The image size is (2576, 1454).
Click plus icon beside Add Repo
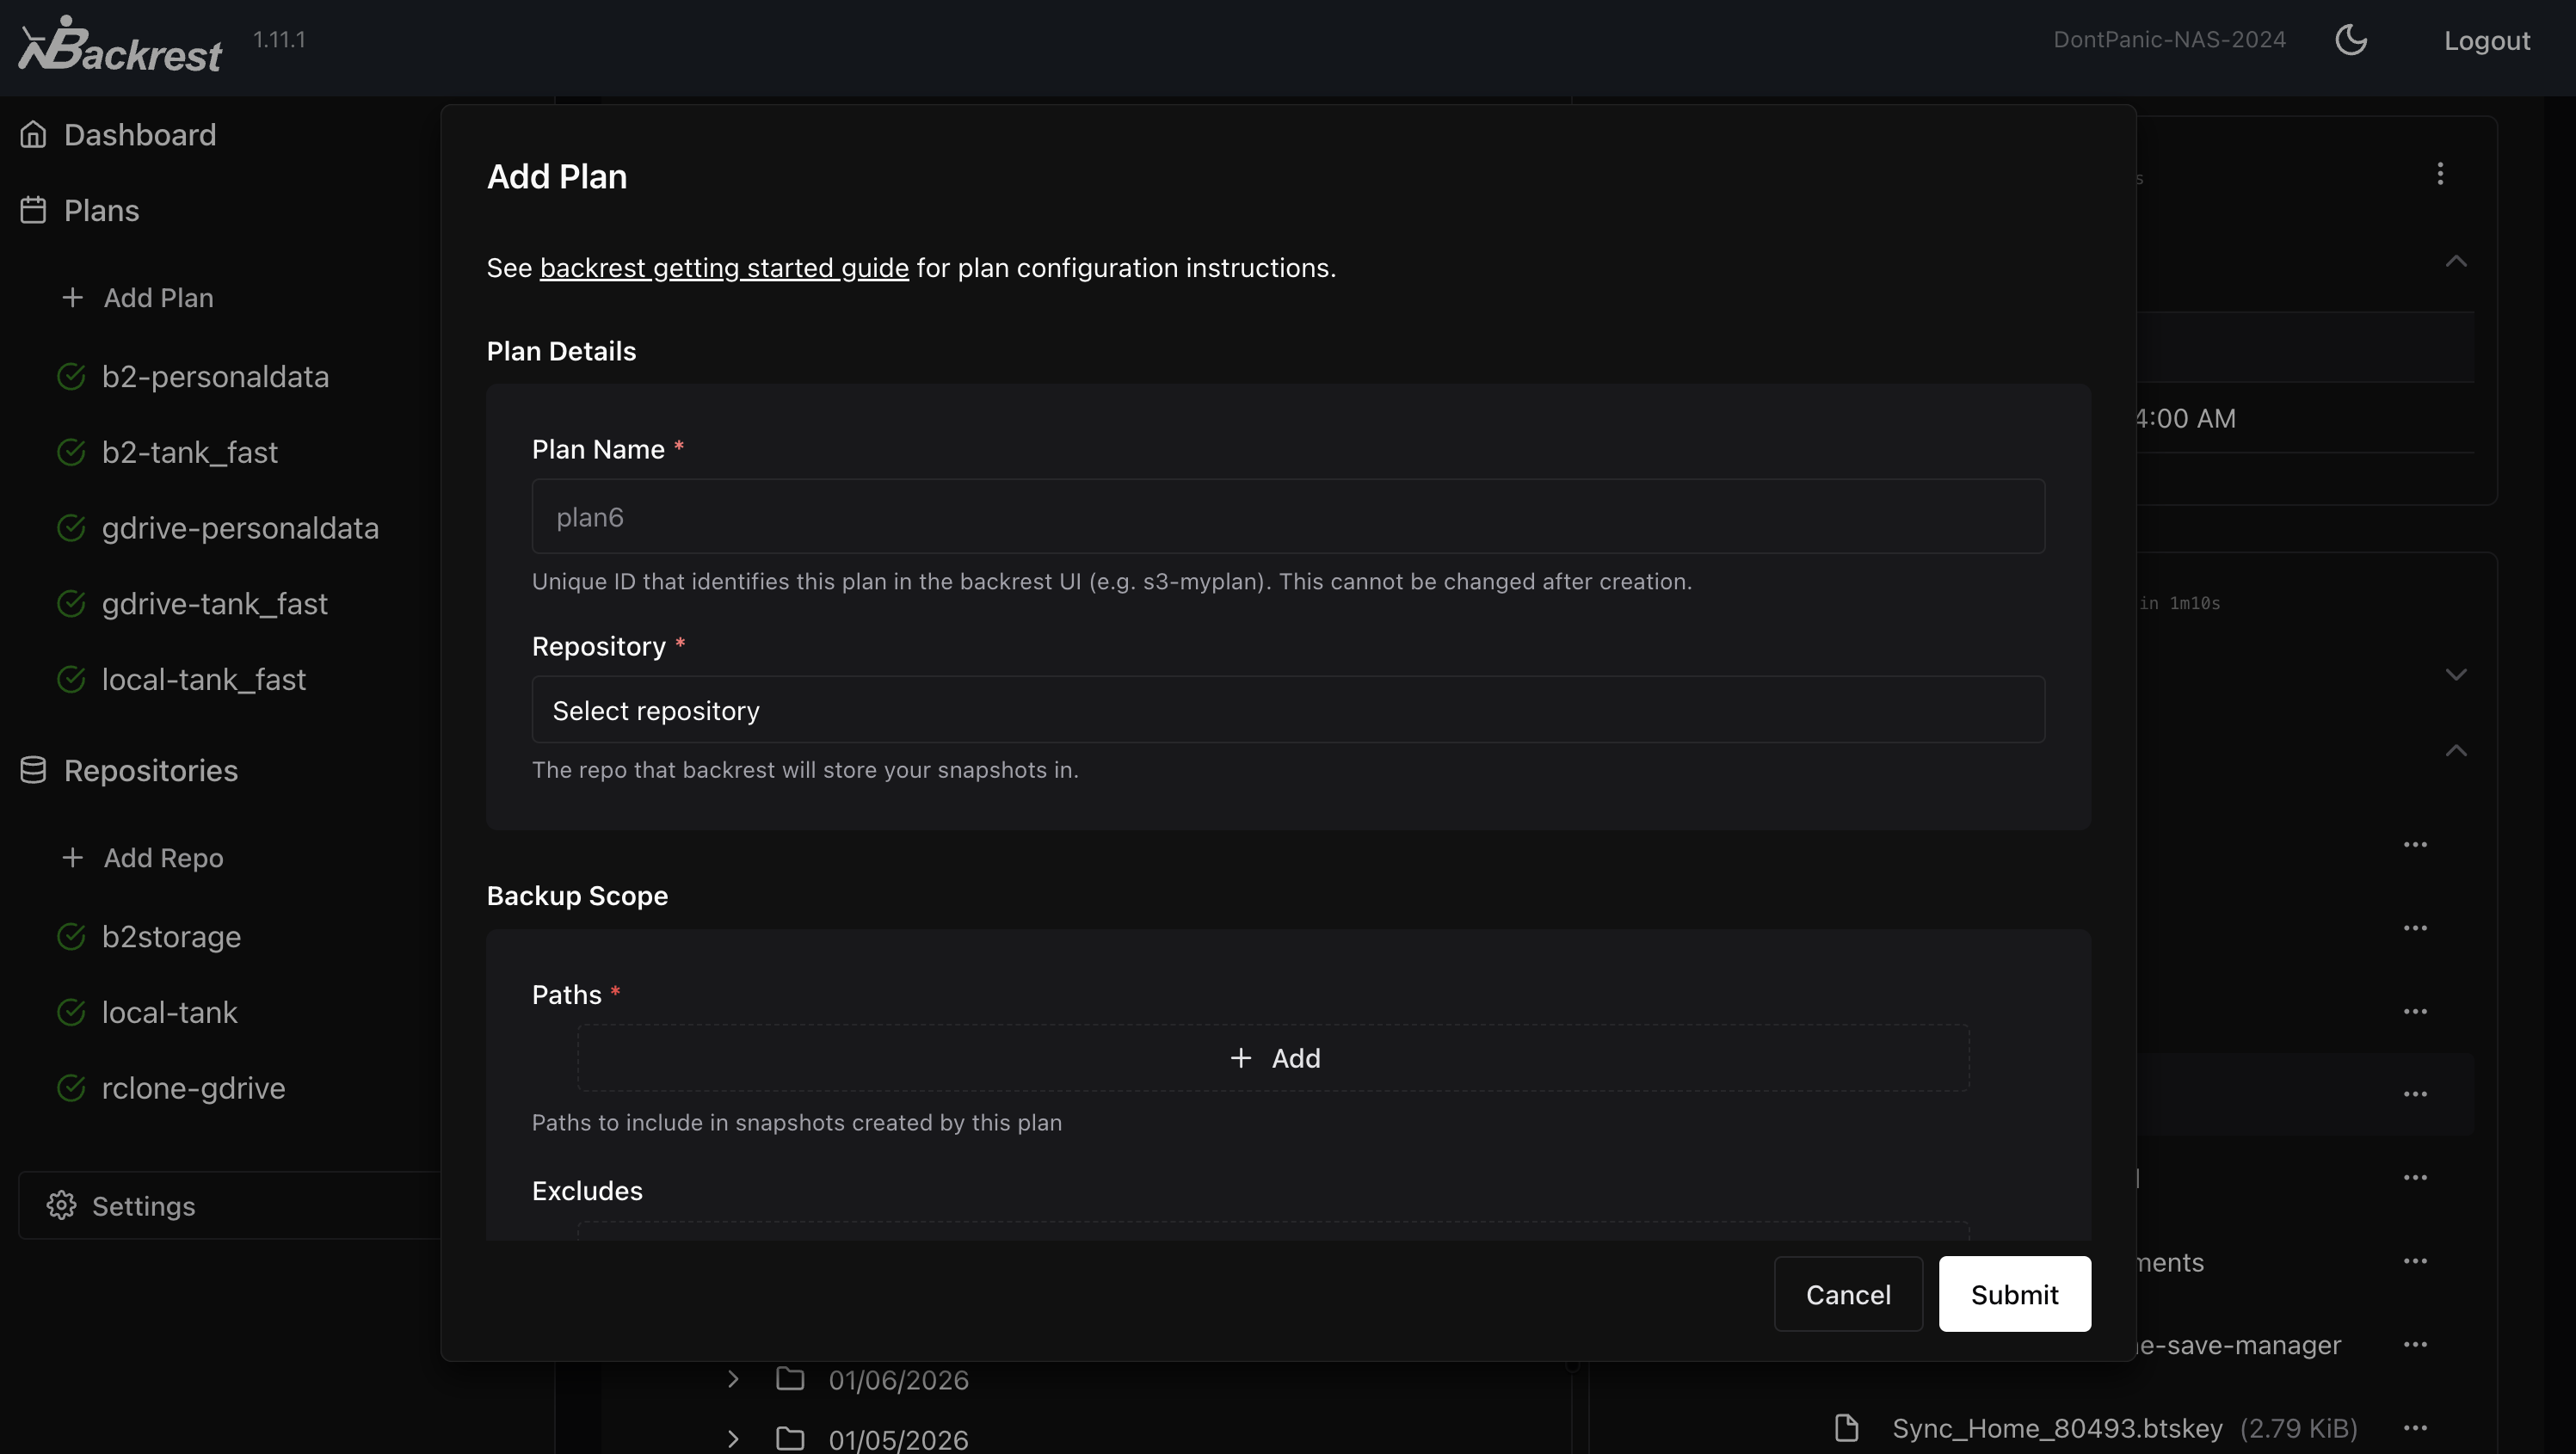pos(72,858)
